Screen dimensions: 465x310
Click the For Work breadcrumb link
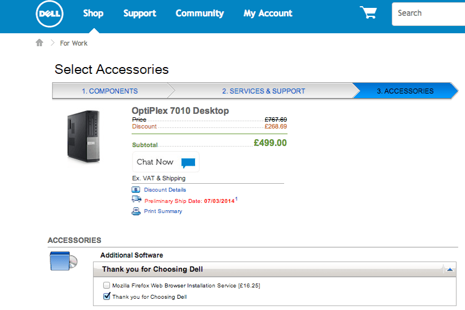pos(73,43)
